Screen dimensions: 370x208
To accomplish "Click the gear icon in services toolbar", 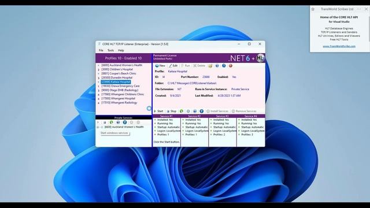I will 188,111.
